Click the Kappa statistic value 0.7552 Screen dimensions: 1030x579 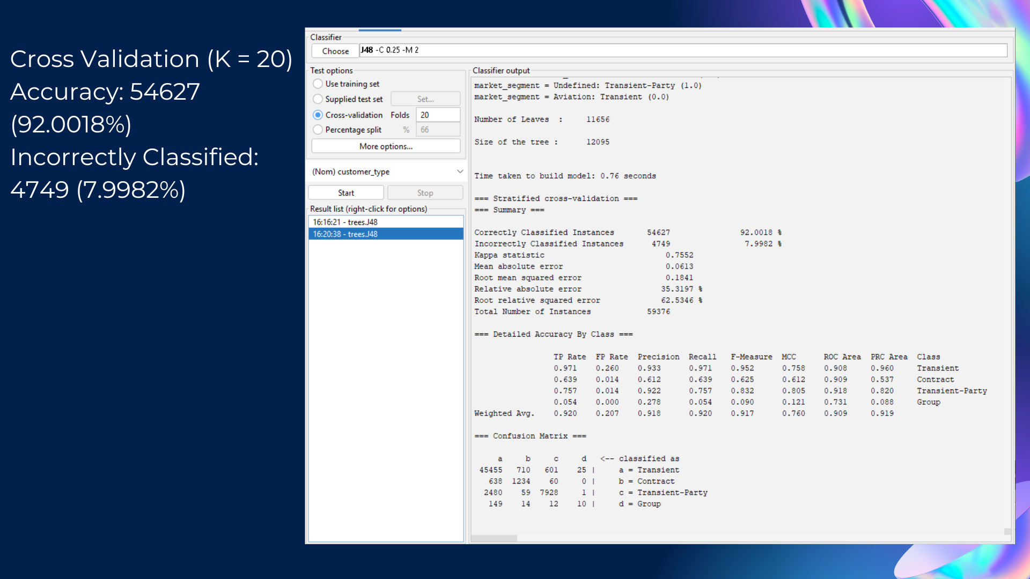(679, 255)
